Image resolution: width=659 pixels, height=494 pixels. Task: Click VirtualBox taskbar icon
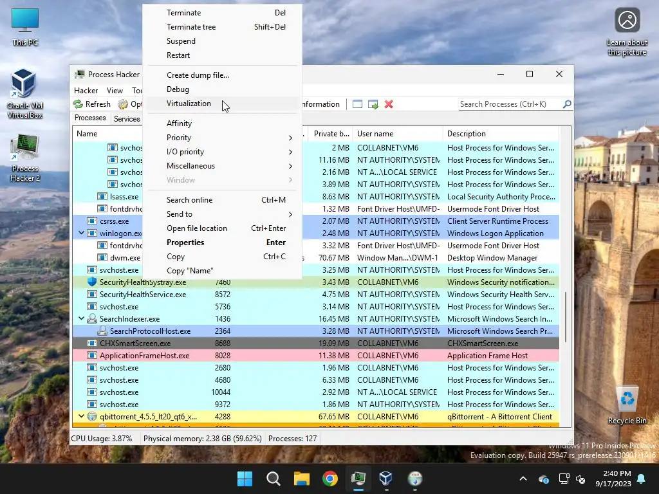coord(386,479)
